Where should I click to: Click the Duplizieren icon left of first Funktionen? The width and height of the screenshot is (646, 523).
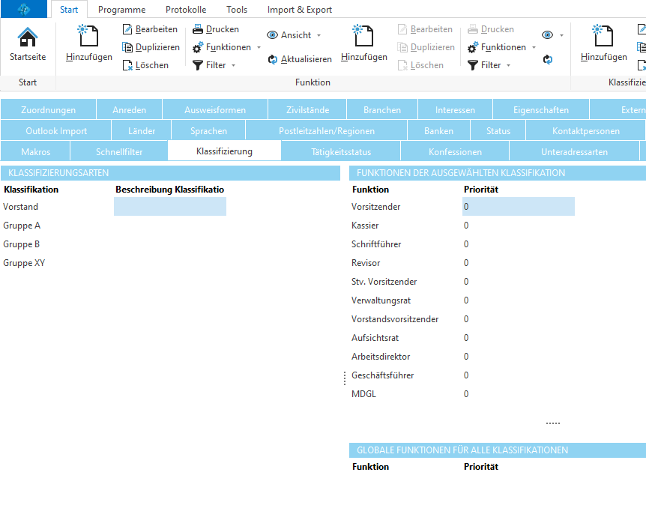coord(128,47)
